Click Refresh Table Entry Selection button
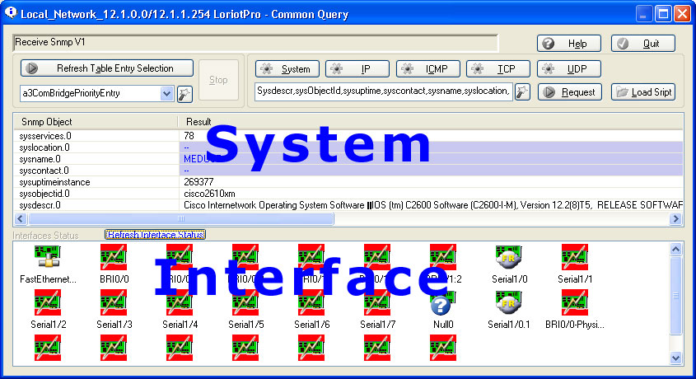 [107, 68]
